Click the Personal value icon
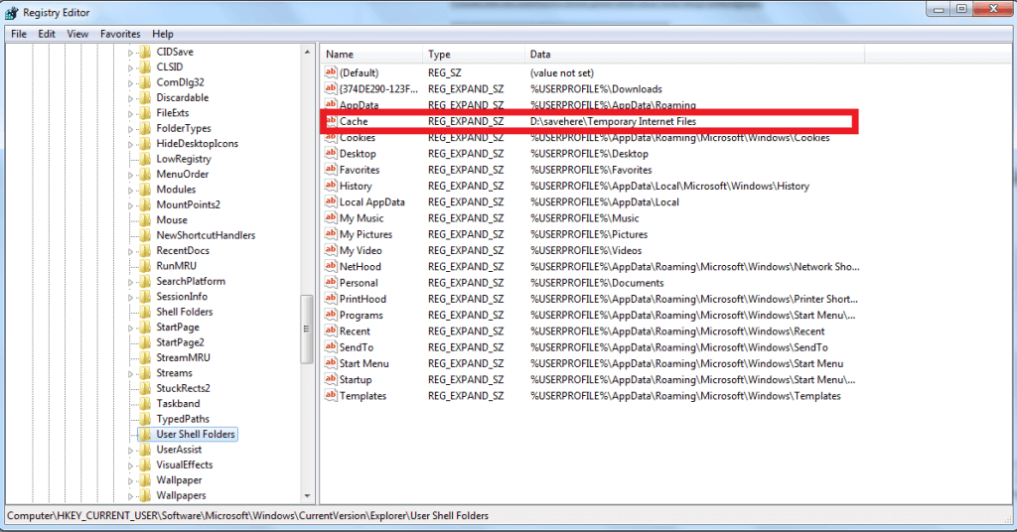The width and height of the screenshot is (1017, 532). (331, 283)
